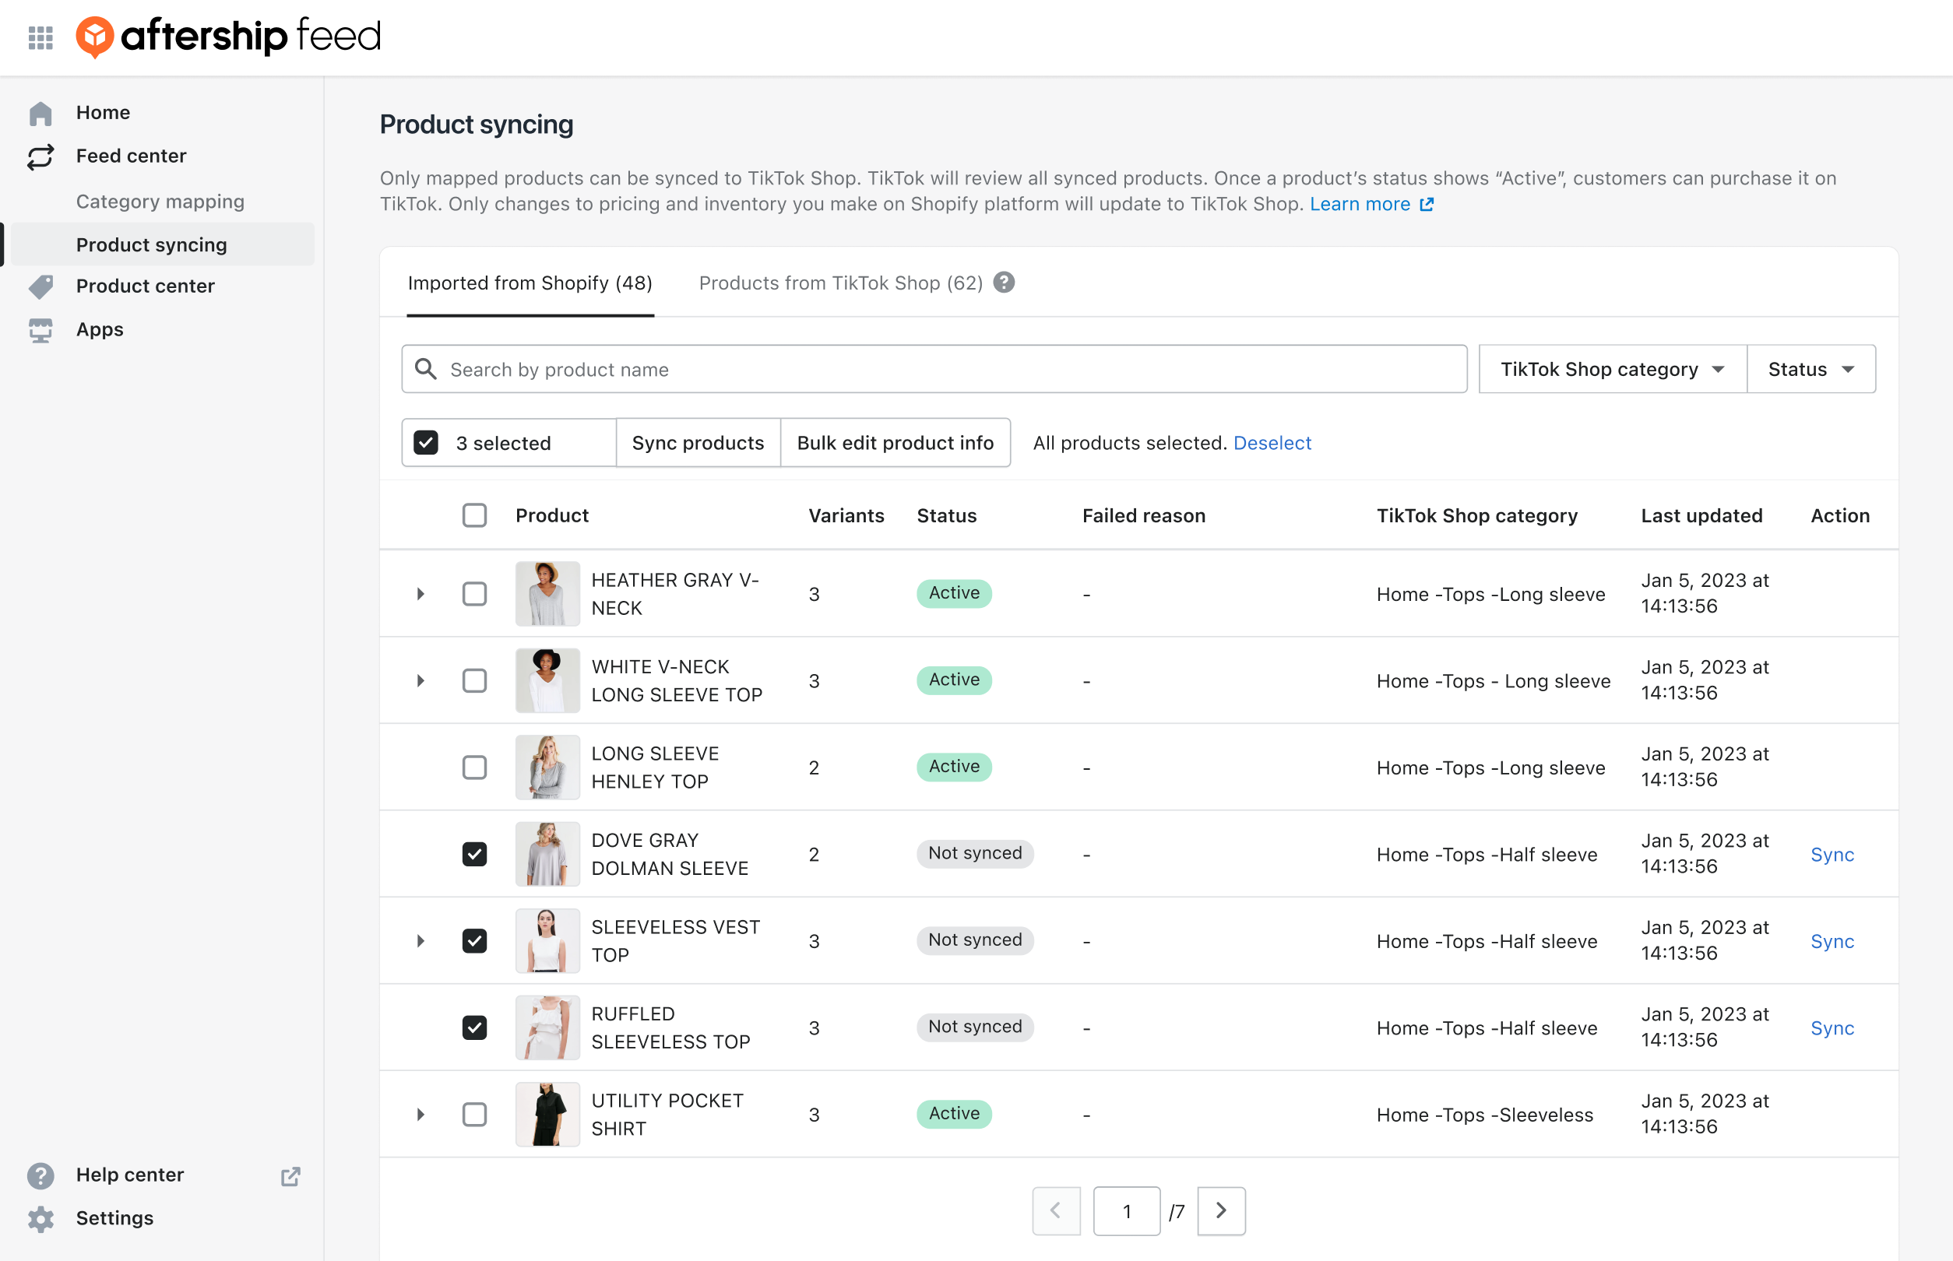Click Sync products button
Viewport: 1953px width, 1261px height.
point(698,441)
